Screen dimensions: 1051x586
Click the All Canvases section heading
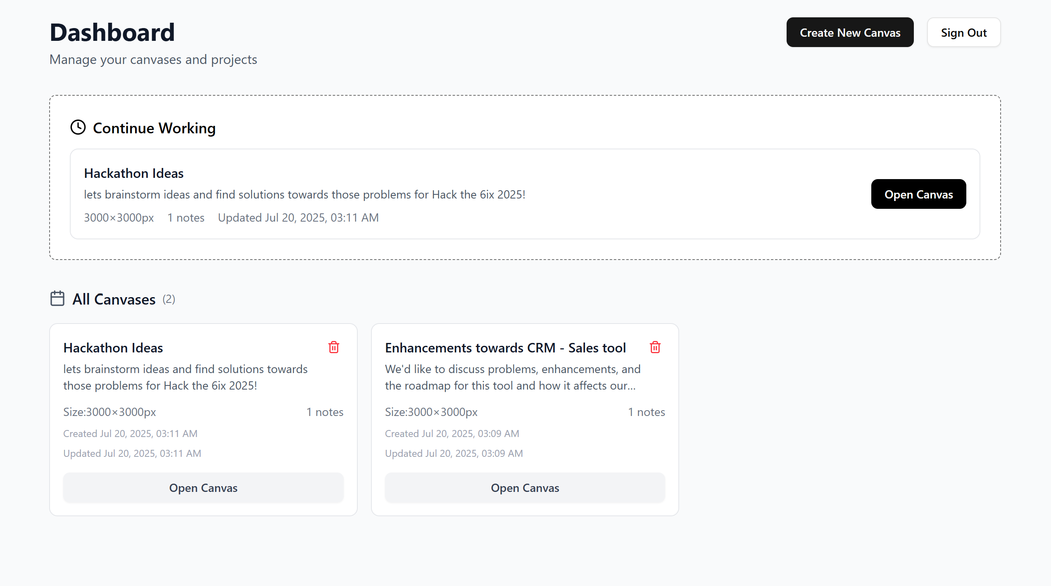click(x=114, y=299)
